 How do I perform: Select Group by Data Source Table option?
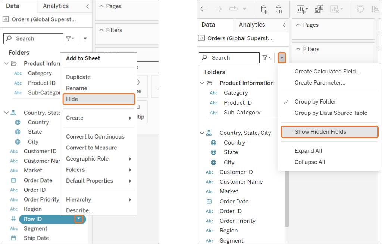[x=331, y=113]
